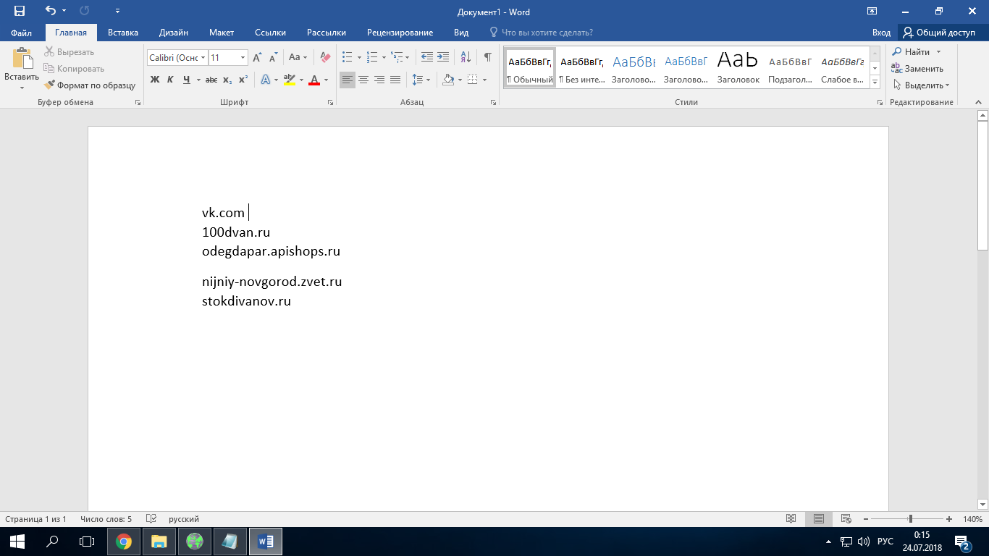Open the Буфер обмена pane launcher
989x556 pixels.
(x=138, y=103)
